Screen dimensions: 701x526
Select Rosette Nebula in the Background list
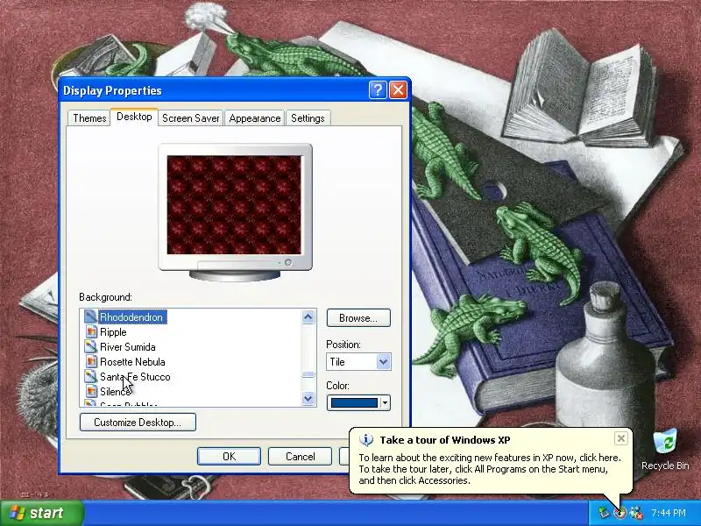132,361
